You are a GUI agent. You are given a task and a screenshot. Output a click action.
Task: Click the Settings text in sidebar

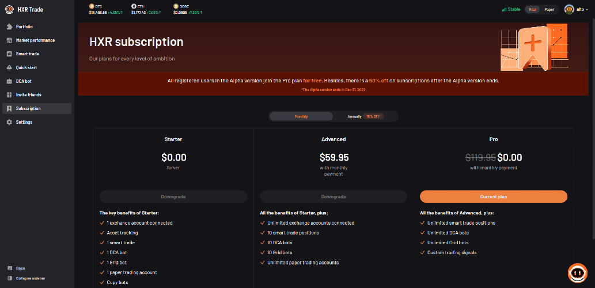[24, 122]
